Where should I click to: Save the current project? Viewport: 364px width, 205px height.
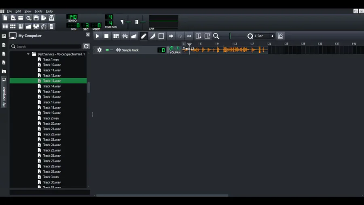[x=36, y=18]
